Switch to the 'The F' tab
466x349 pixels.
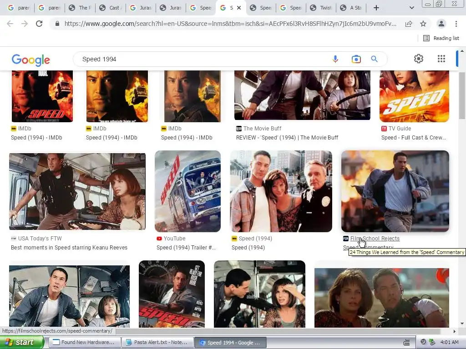coord(80,8)
